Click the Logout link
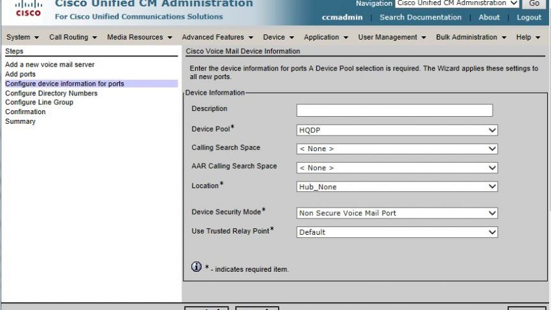 529,18
